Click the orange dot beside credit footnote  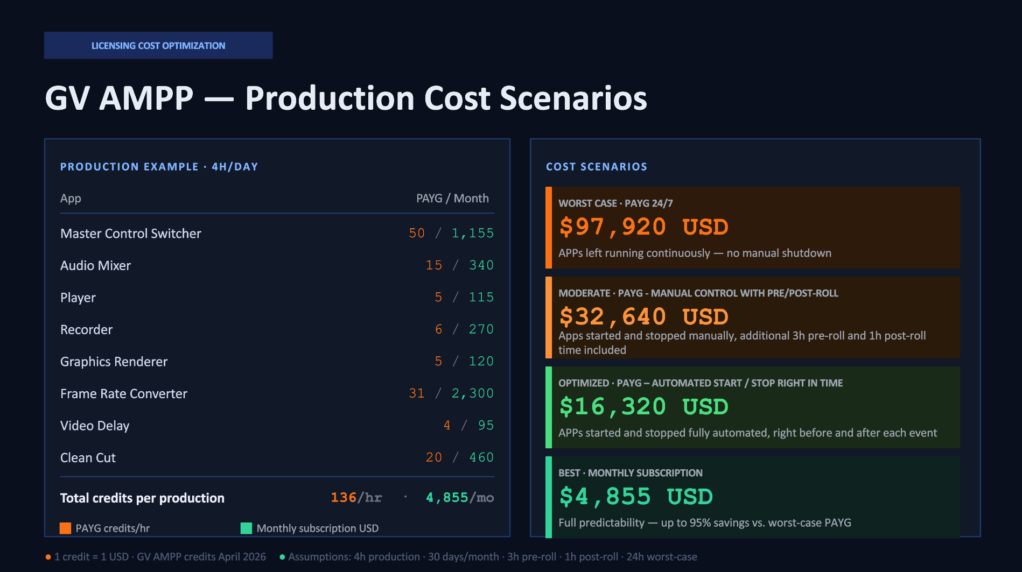[x=48, y=557]
